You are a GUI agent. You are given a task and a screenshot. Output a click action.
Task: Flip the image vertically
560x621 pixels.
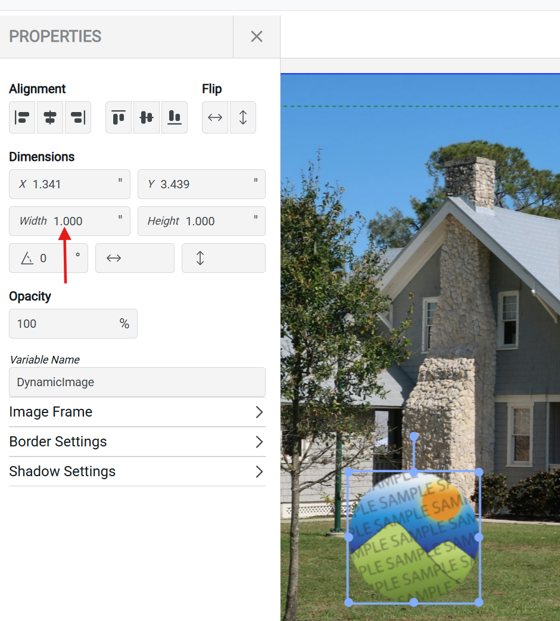[243, 117]
